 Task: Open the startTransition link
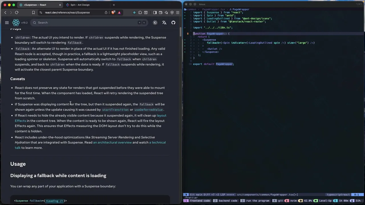(x=115, y=110)
